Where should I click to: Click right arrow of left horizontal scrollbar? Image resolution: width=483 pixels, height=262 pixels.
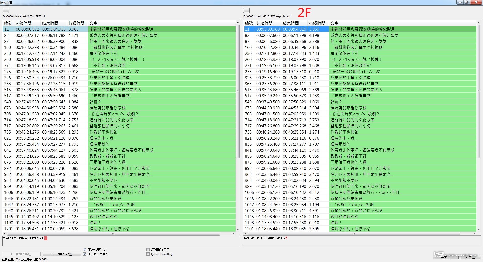click(x=234, y=234)
